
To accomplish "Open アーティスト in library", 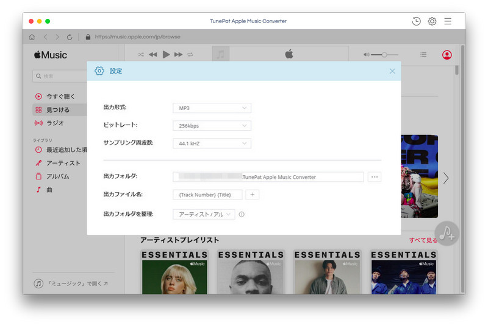I will pos(58,163).
